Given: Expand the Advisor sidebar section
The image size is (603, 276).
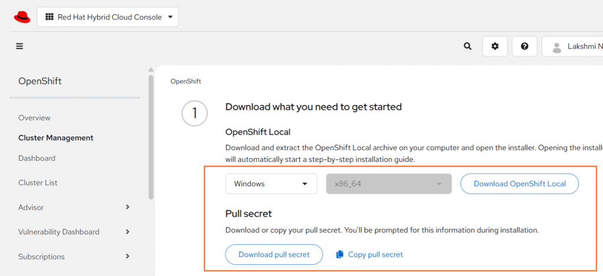Looking at the screenshot, I should [128, 207].
